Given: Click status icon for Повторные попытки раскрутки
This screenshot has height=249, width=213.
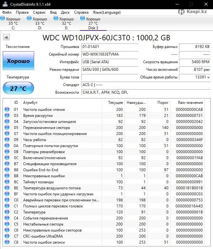Looking at the screenshot, I should pos(7,145).
